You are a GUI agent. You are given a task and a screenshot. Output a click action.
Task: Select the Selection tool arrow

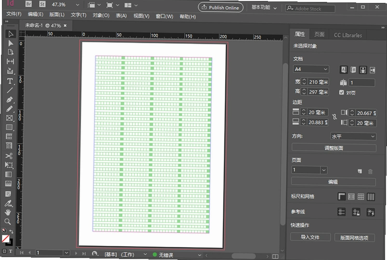tap(11, 34)
